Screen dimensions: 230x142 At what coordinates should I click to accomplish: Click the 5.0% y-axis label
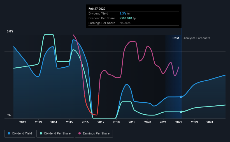point(10,32)
